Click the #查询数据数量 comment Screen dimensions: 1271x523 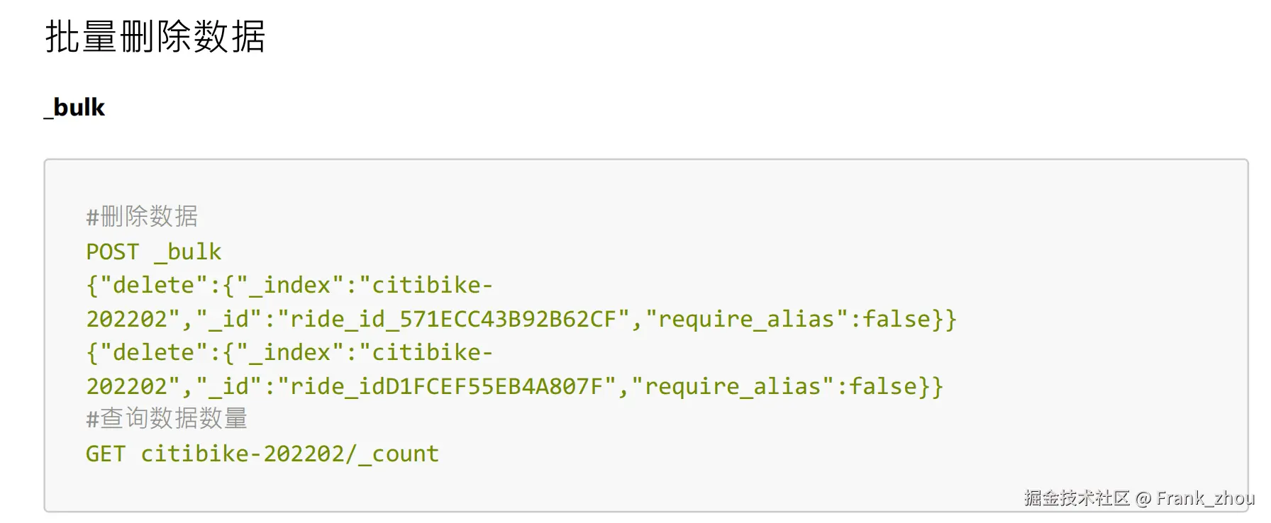[x=167, y=419]
